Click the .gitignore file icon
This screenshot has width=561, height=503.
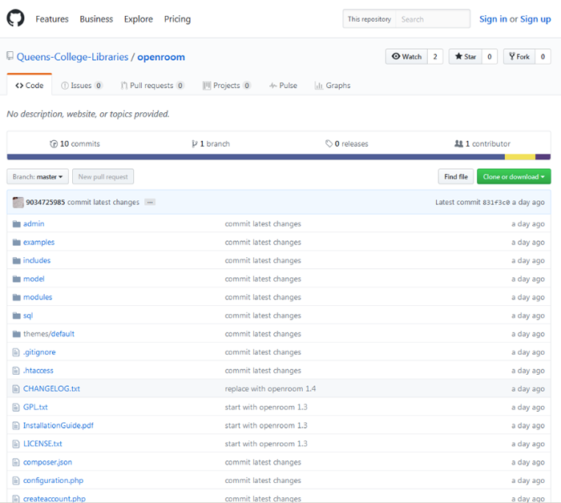pyautogui.click(x=16, y=352)
